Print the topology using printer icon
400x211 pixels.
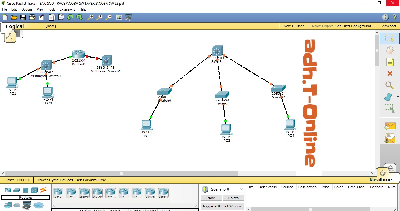pos(32,17)
